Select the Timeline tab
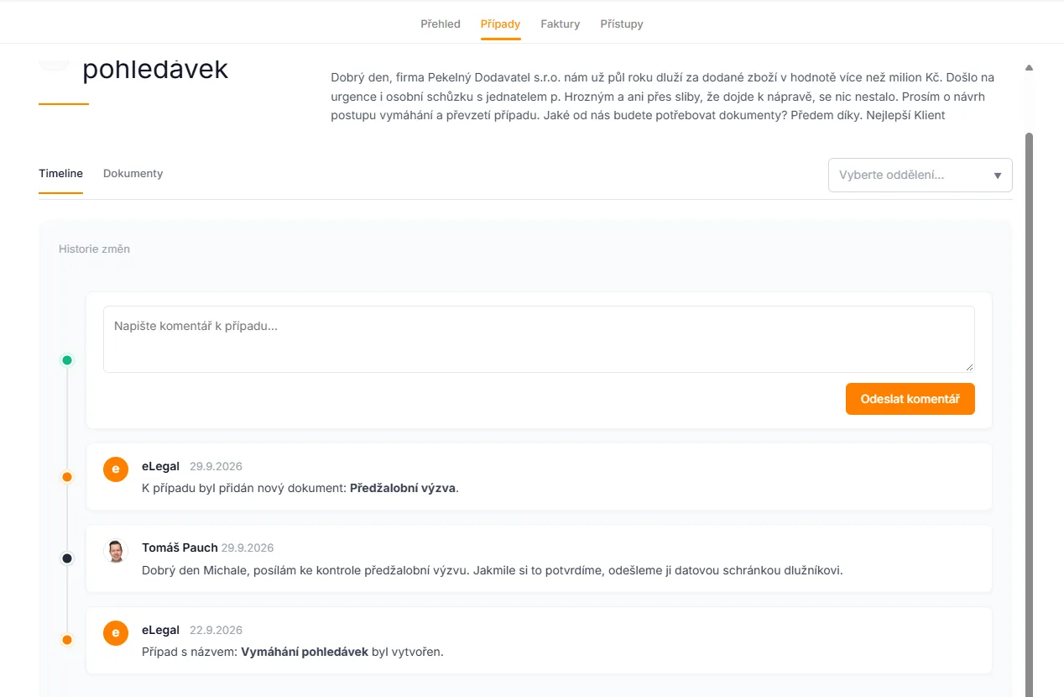The width and height of the screenshot is (1064, 697). [60, 174]
